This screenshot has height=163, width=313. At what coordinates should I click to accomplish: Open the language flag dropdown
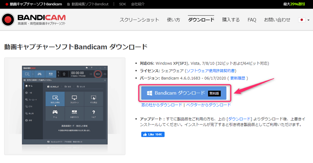click(x=304, y=20)
